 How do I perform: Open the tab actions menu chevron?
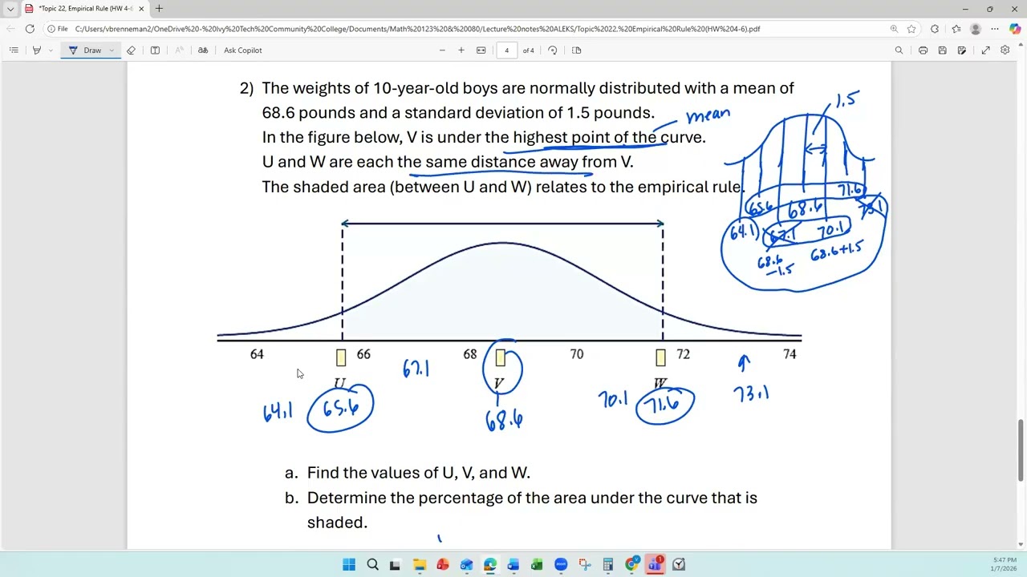tap(10, 9)
